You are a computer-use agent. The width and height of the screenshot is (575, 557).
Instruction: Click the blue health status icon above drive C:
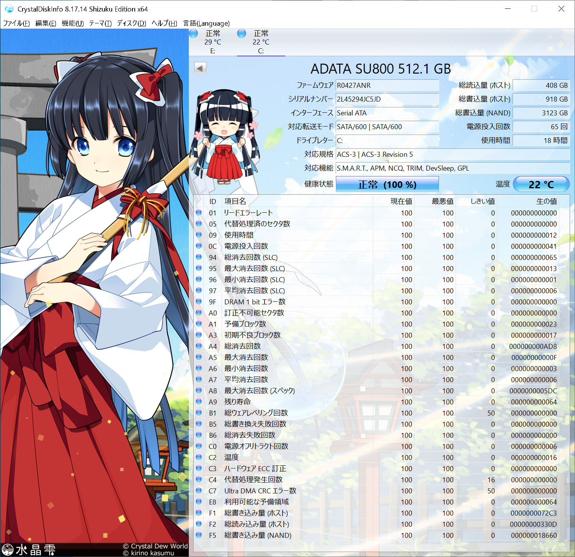pos(242,34)
